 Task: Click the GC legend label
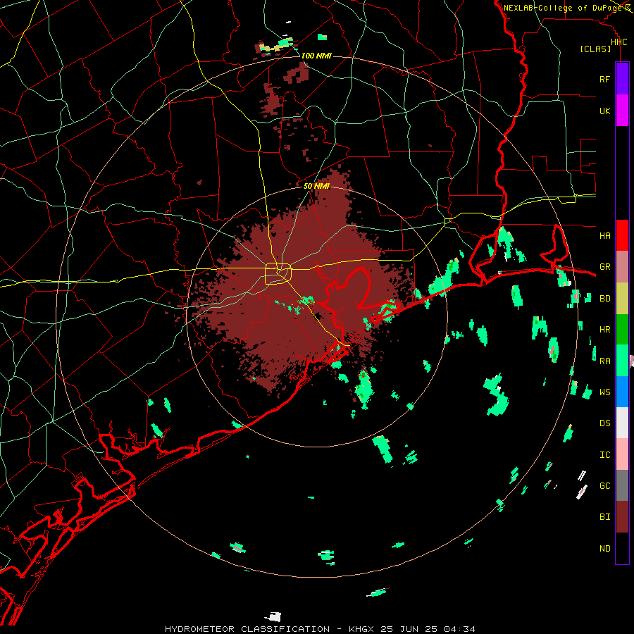604,486
